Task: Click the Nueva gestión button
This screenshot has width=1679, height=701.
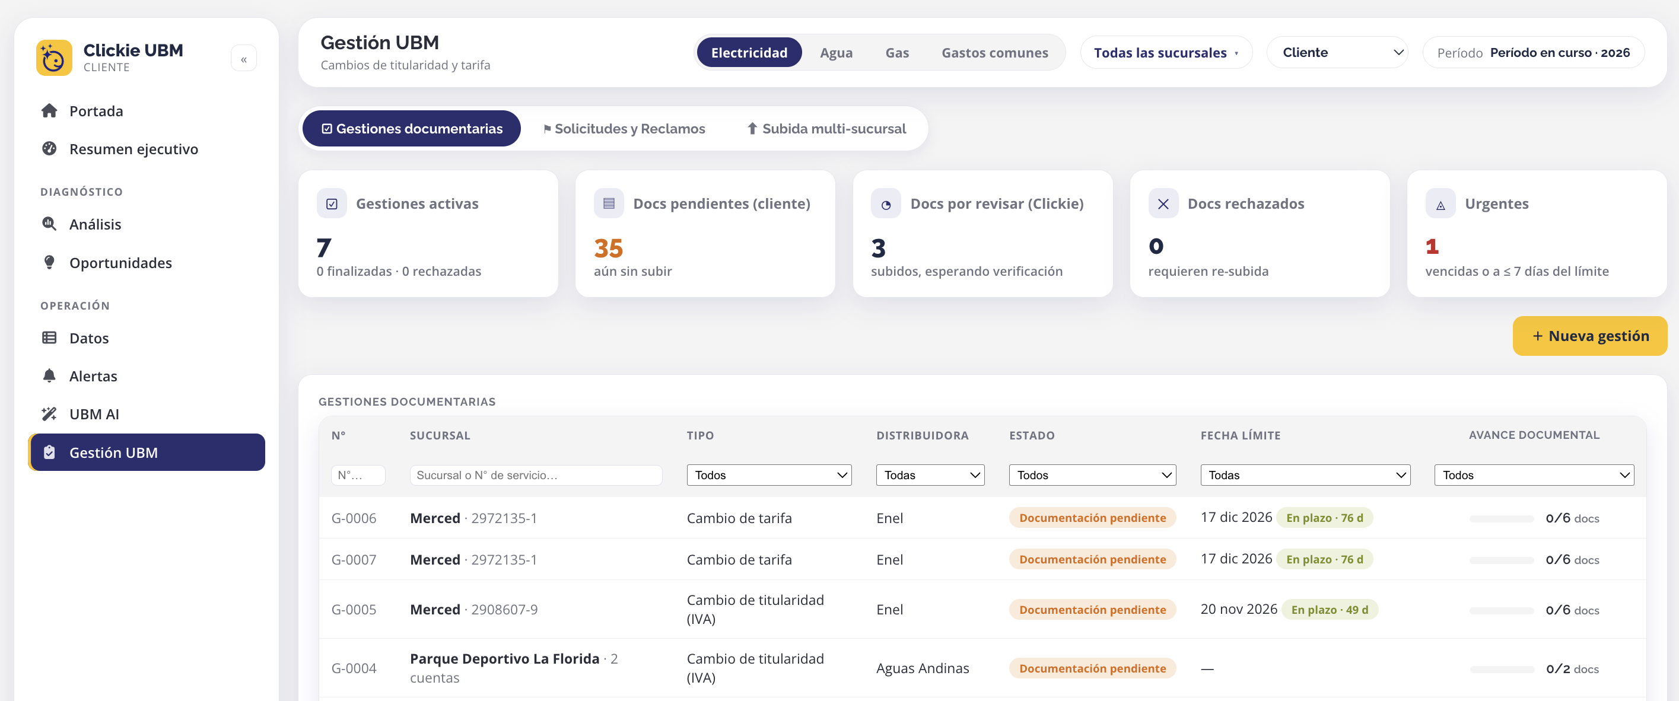Action: [x=1589, y=336]
